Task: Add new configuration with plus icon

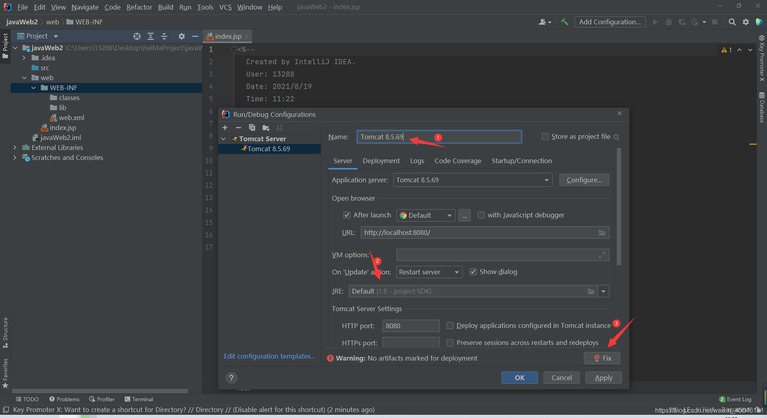Action: [x=225, y=128]
